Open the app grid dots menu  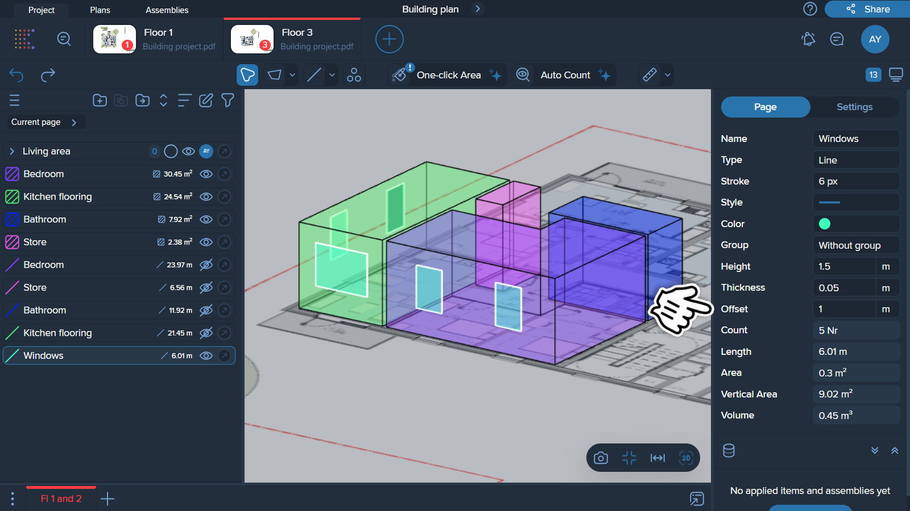click(x=24, y=39)
